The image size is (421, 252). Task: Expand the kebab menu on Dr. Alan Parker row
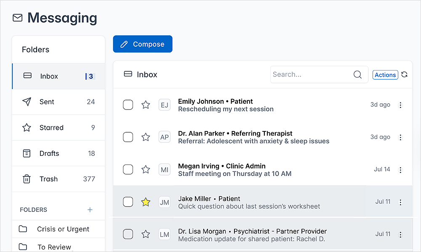pyautogui.click(x=400, y=137)
